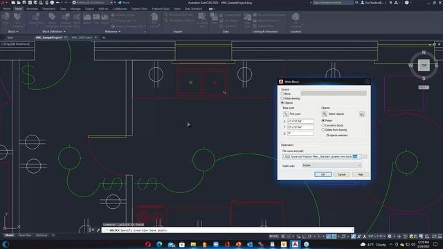Open File Explorer from taskbar
Image resolution: width=443 pixels, height=249 pixels.
point(193,244)
